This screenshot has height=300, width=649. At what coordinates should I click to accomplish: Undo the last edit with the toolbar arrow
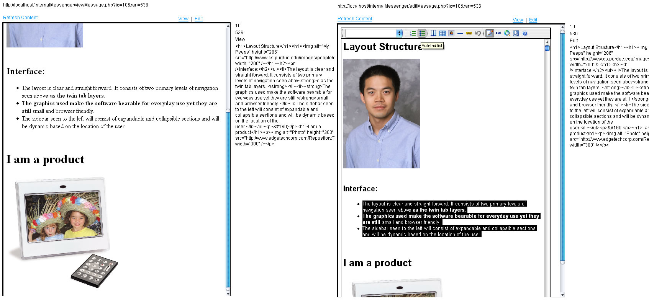click(478, 33)
